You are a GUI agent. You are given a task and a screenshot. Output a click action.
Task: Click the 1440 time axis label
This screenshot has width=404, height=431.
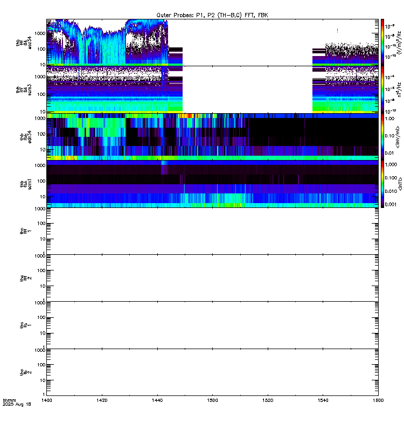(x=157, y=400)
